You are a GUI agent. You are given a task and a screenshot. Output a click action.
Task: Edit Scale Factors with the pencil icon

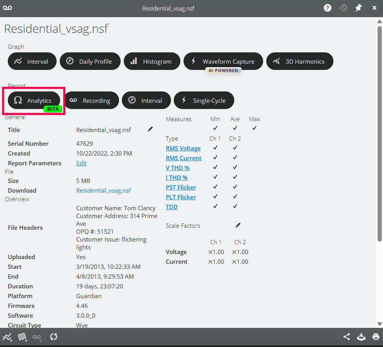[238, 225]
